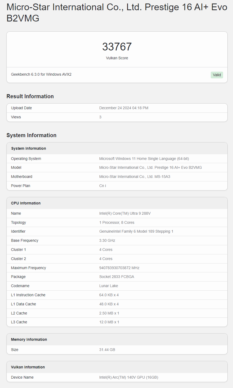
Task: Click the Maximum Frequency MHz value
Action: 119,268
